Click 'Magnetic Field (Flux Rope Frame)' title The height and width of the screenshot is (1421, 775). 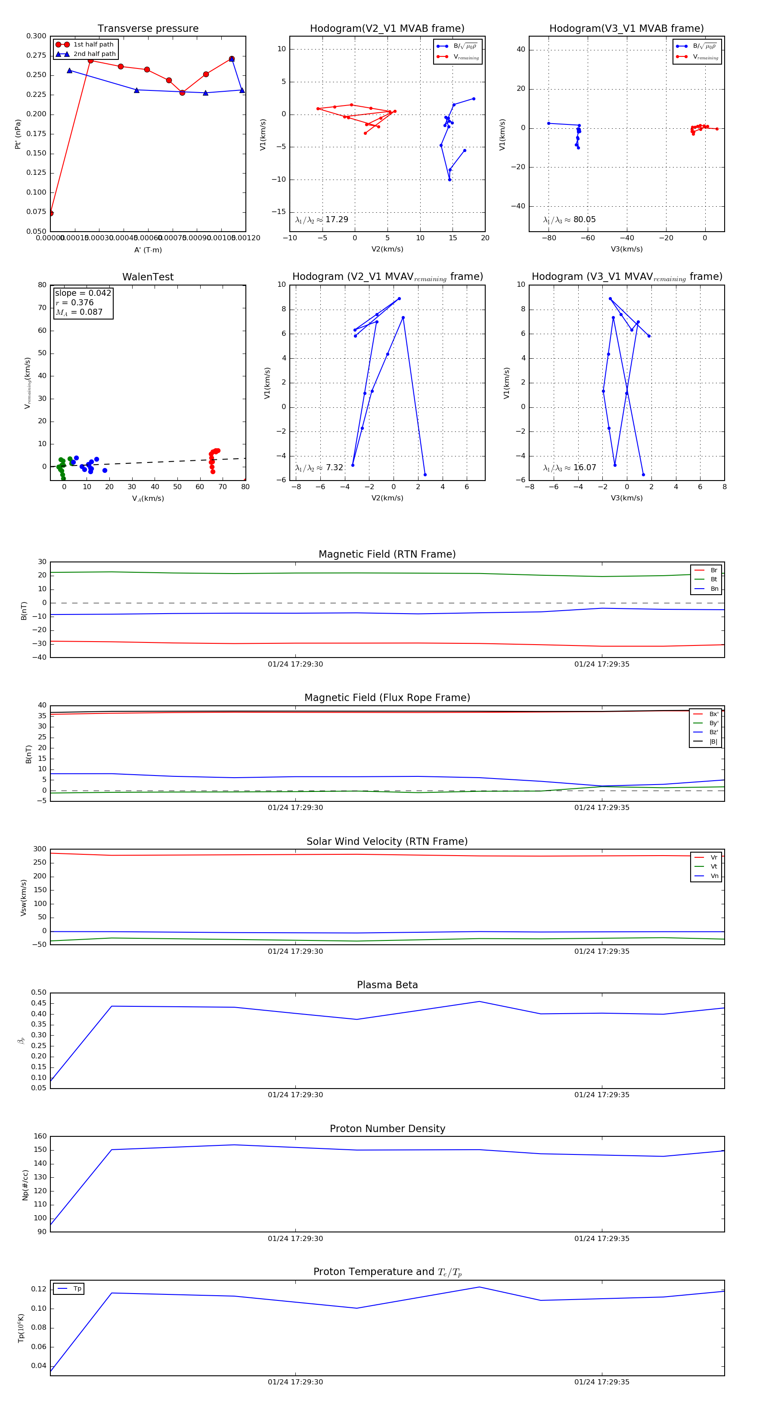coord(387,698)
